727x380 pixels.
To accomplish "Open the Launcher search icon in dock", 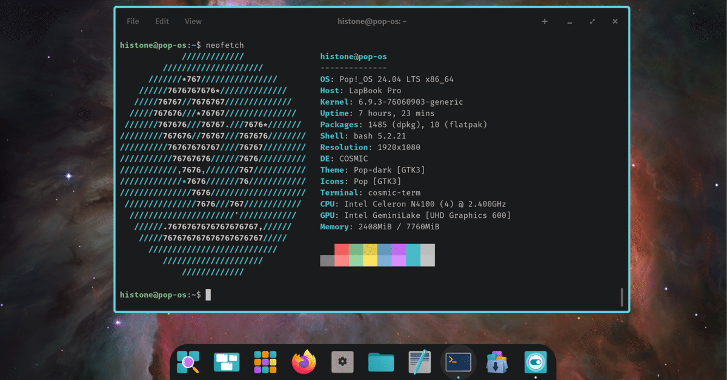I will tap(188, 361).
